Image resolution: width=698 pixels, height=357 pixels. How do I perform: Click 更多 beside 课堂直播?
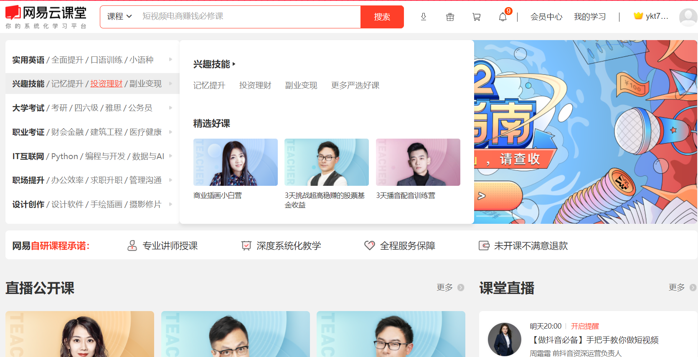[x=677, y=287]
